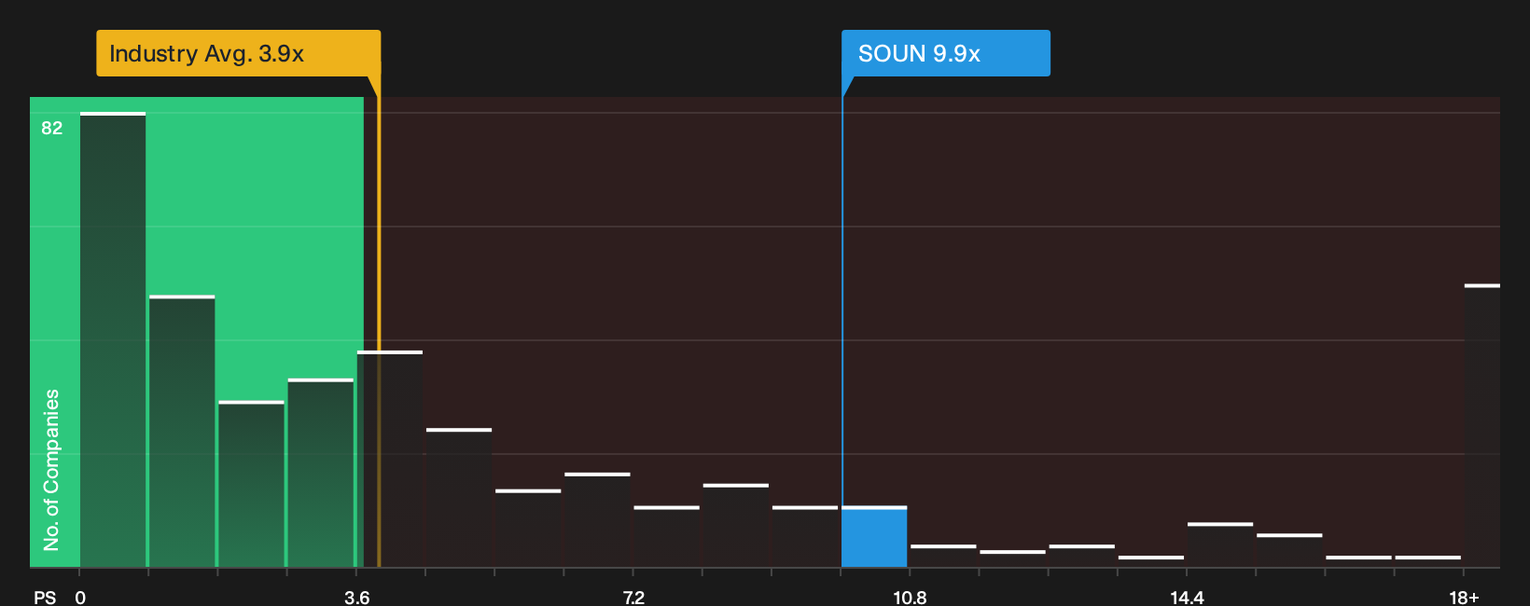Viewport: 1530px width, 606px height.
Task: Select the tallest bar marked 82
Action: (x=113, y=340)
